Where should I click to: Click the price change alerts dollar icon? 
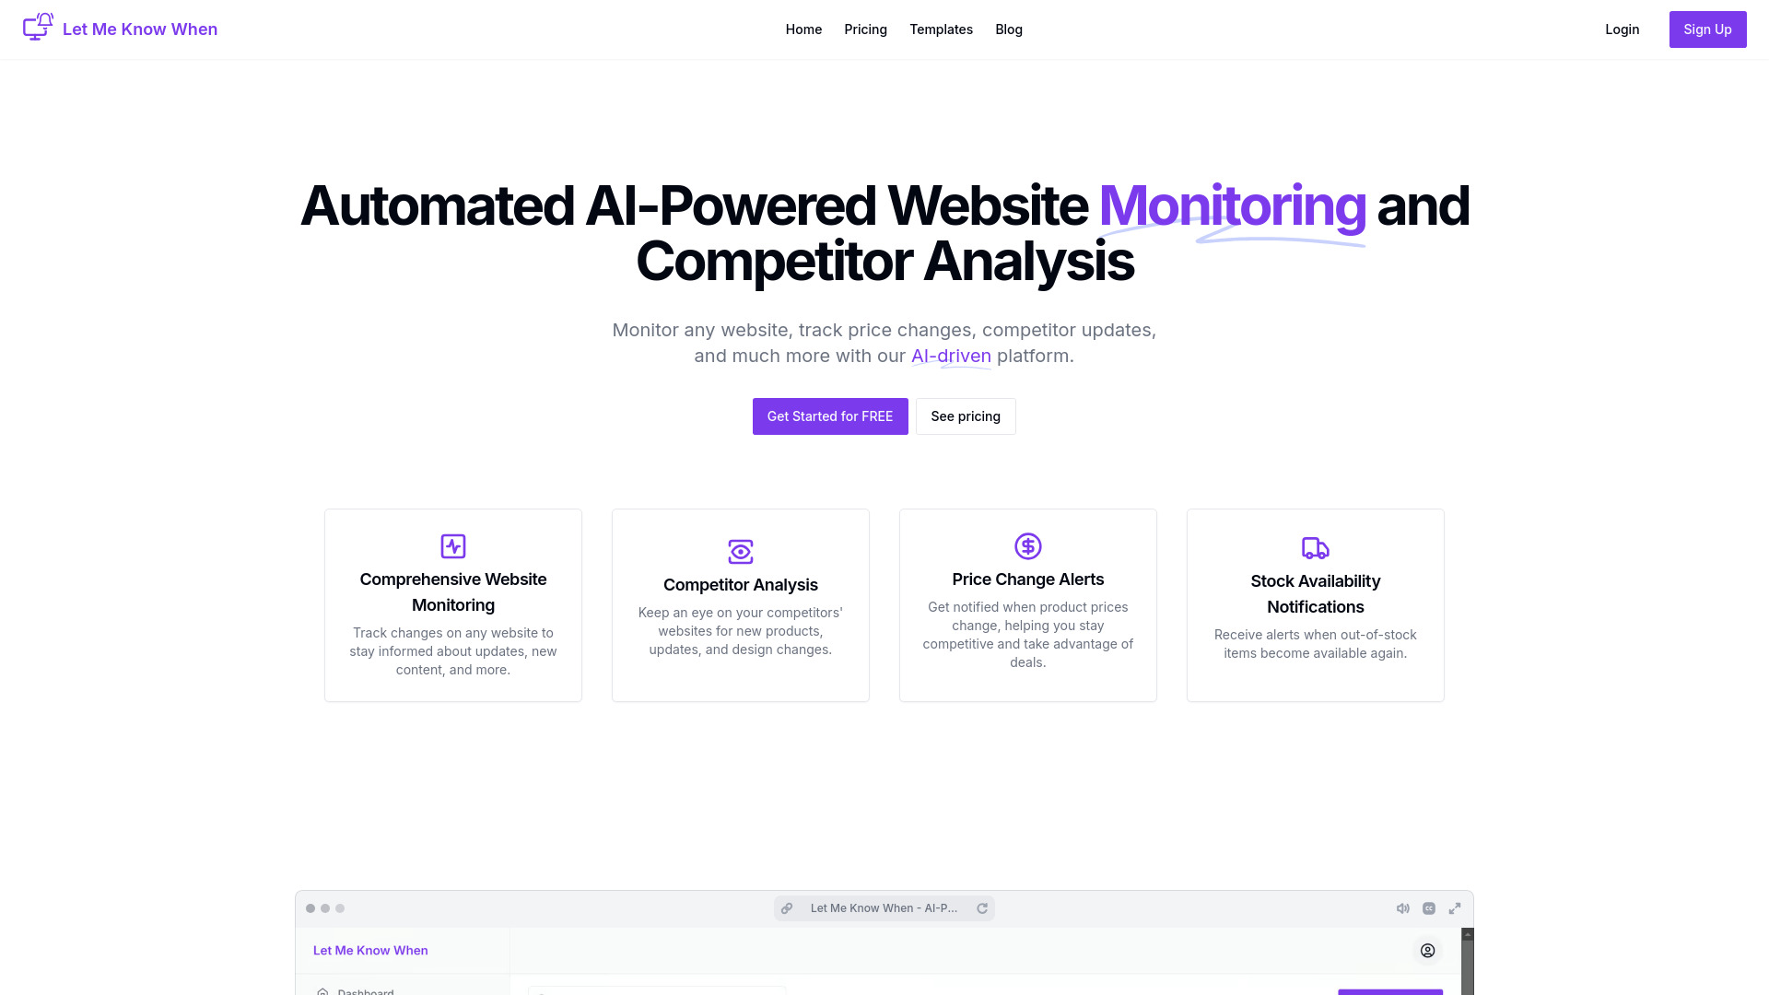click(1028, 545)
